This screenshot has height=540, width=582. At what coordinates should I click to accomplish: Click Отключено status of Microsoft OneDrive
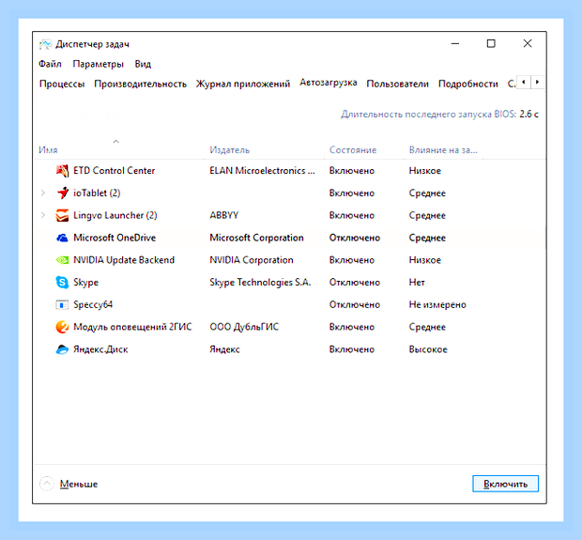(x=355, y=238)
